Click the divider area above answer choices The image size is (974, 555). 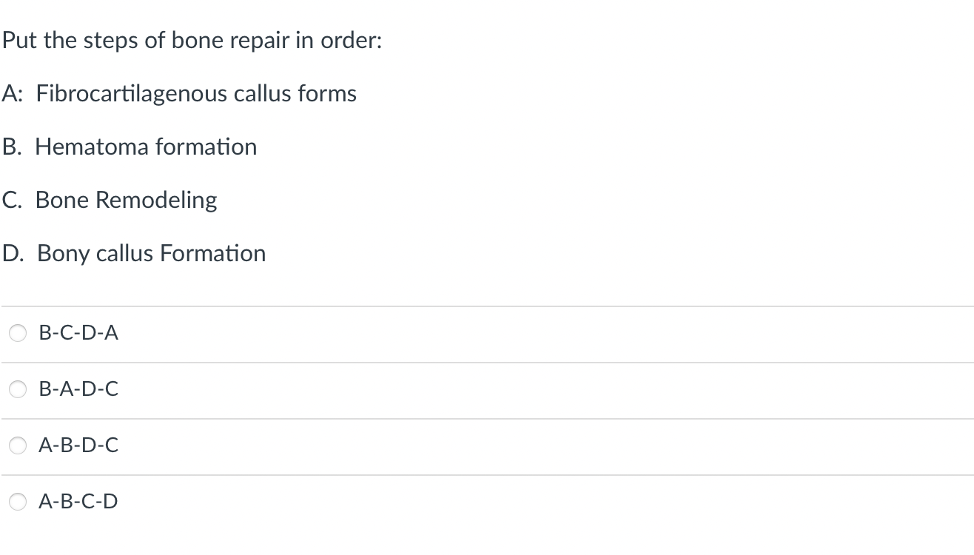coord(487,305)
